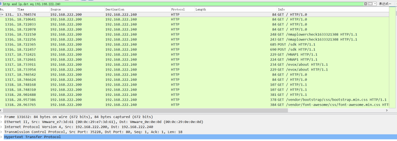Expand the Hypertext Transfer Protocol details
The width and height of the screenshot is (397, 141).
click(1, 137)
